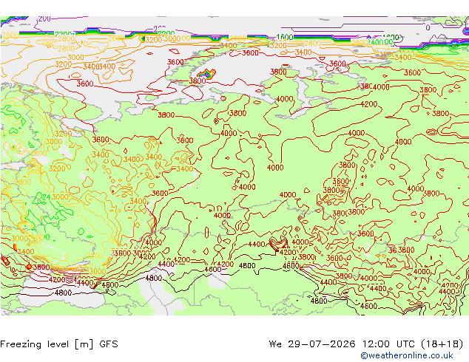This screenshot has height=362, width=469.
Task: Click the 'We 29-07-2026 12:00 UTC (18+18)' timestamp
Action: click(366, 344)
